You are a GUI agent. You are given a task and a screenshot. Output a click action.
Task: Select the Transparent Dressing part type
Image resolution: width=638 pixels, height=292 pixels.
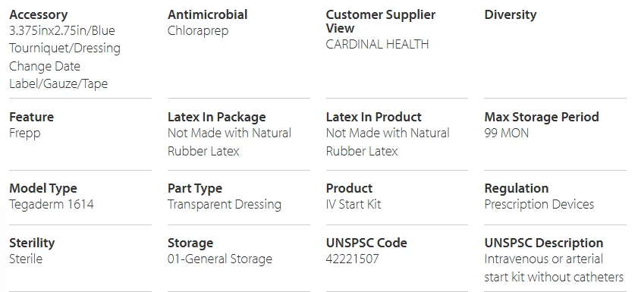pos(225,204)
